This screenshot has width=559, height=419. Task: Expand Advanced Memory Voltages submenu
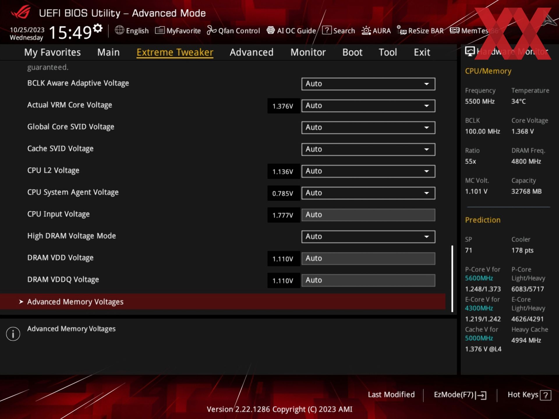223,302
